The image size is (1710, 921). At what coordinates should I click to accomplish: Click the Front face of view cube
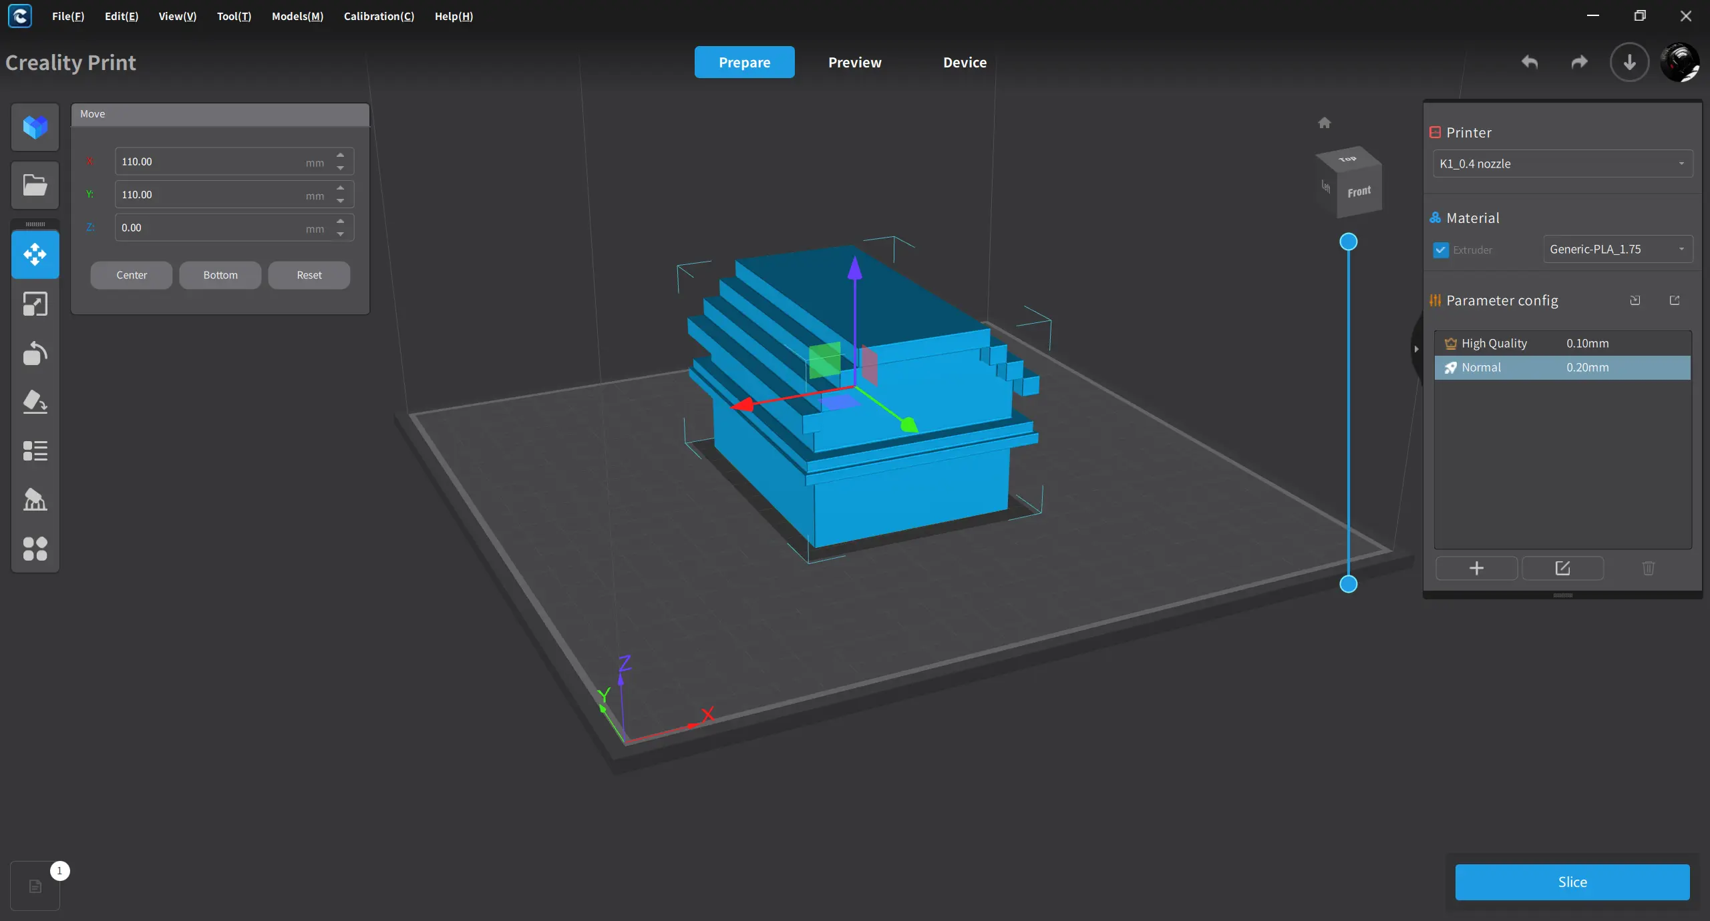pos(1359,192)
